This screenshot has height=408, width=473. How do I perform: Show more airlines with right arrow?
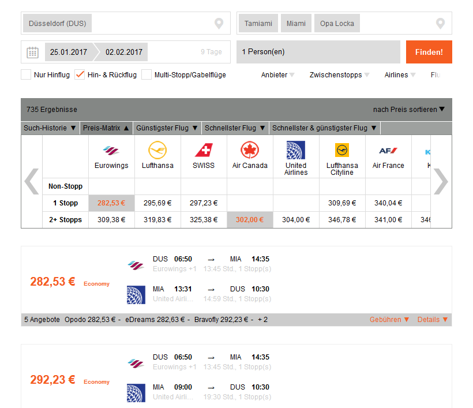click(x=441, y=181)
